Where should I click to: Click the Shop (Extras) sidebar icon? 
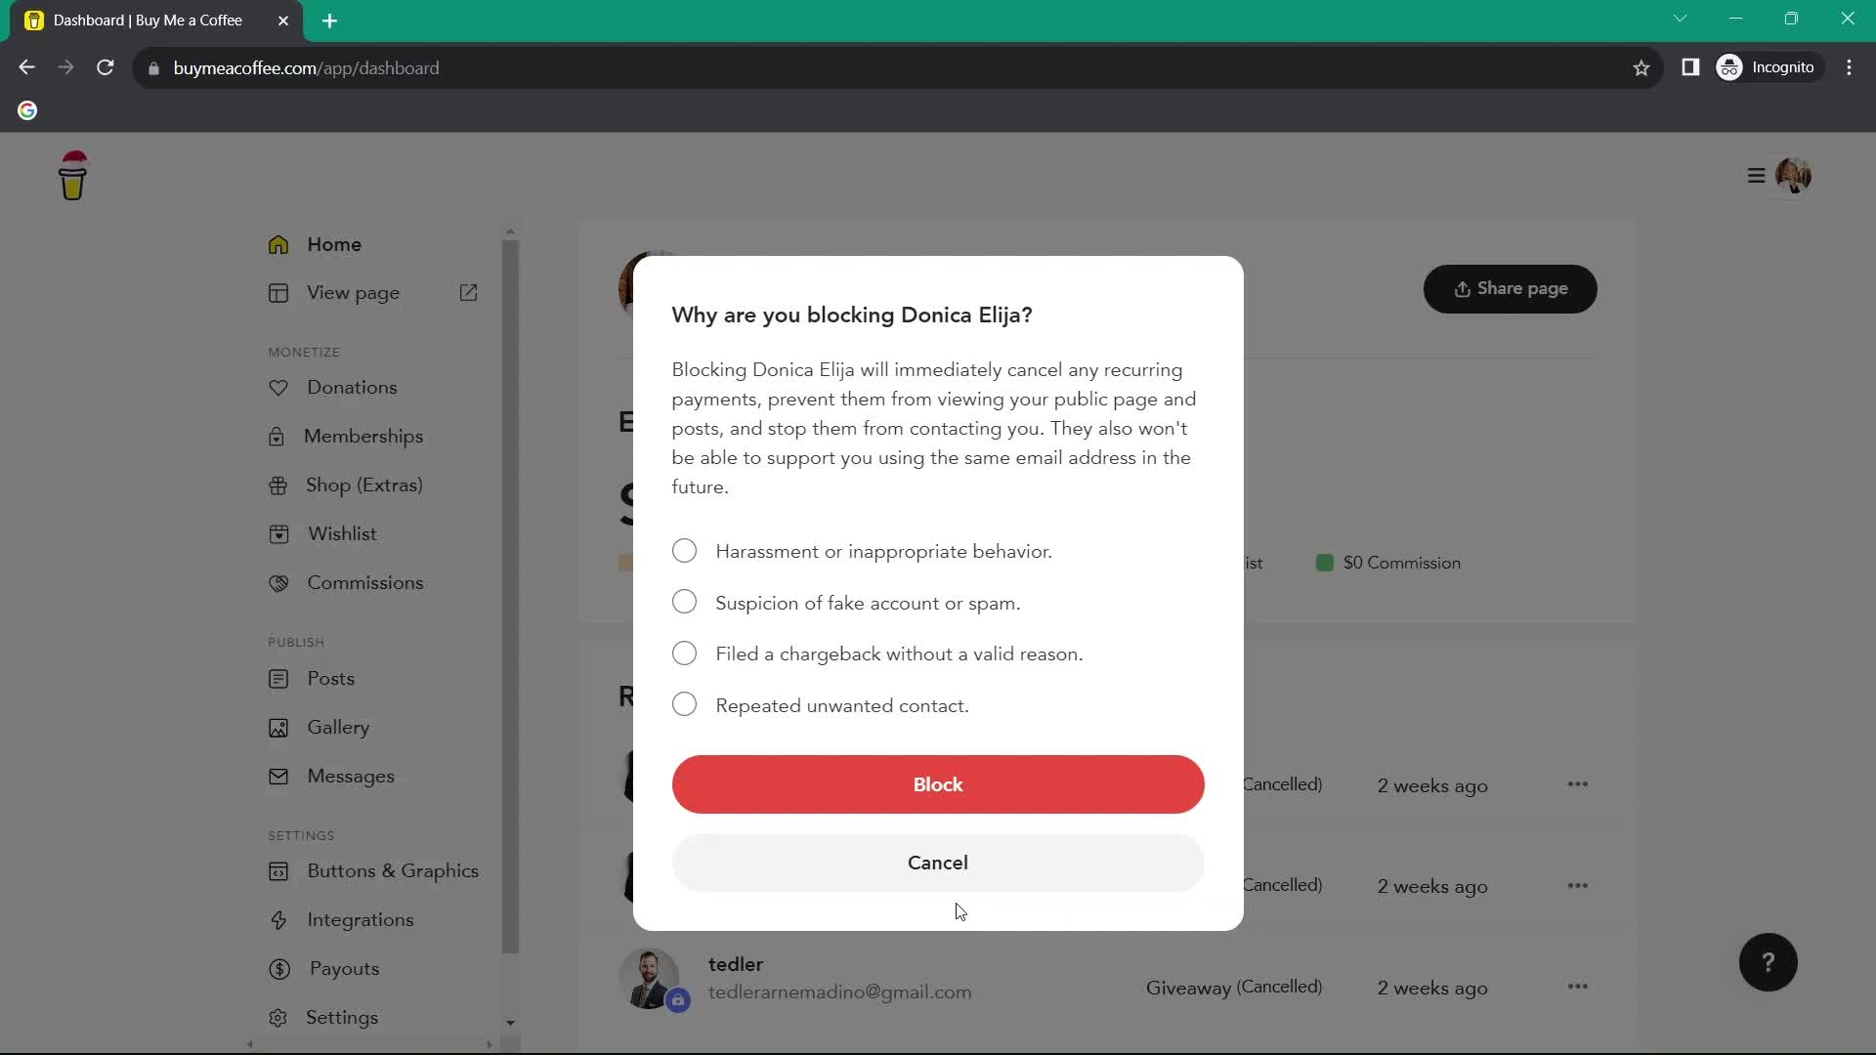tap(278, 485)
